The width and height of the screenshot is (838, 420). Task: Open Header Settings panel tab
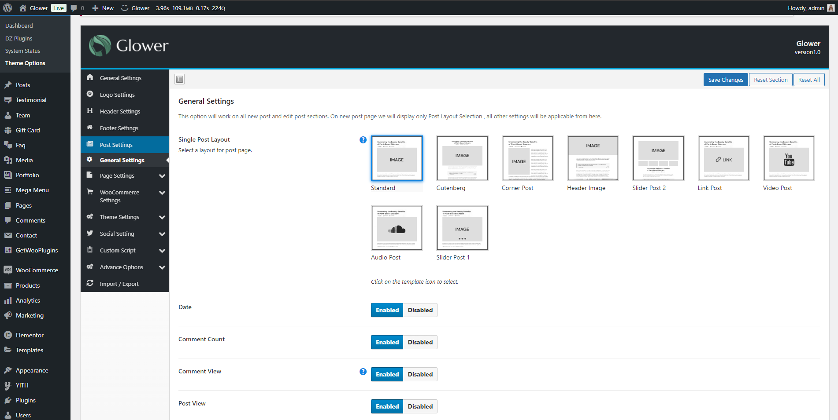pos(120,111)
